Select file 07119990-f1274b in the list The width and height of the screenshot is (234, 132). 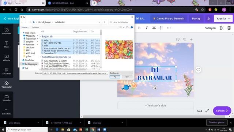(52, 43)
